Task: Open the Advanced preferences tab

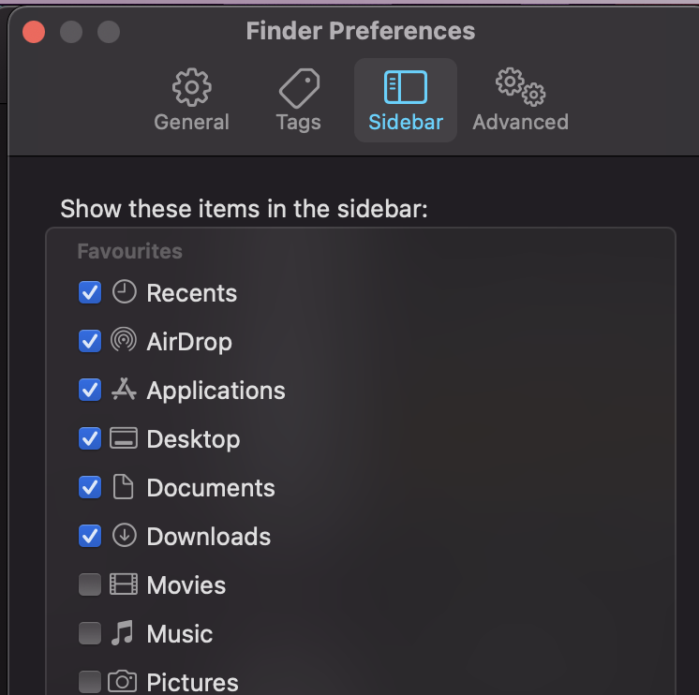Action: 520,100
